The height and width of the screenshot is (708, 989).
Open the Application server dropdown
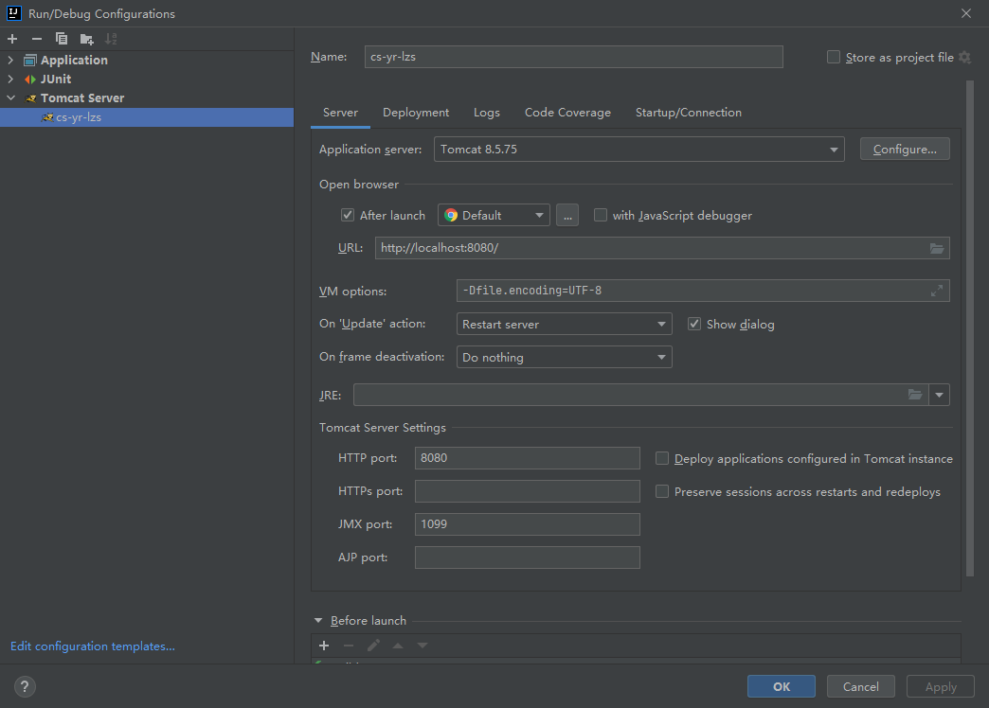[638, 150]
